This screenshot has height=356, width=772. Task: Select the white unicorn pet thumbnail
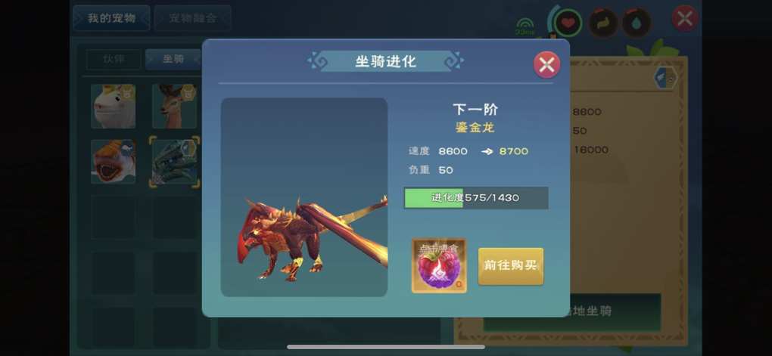coord(114,107)
